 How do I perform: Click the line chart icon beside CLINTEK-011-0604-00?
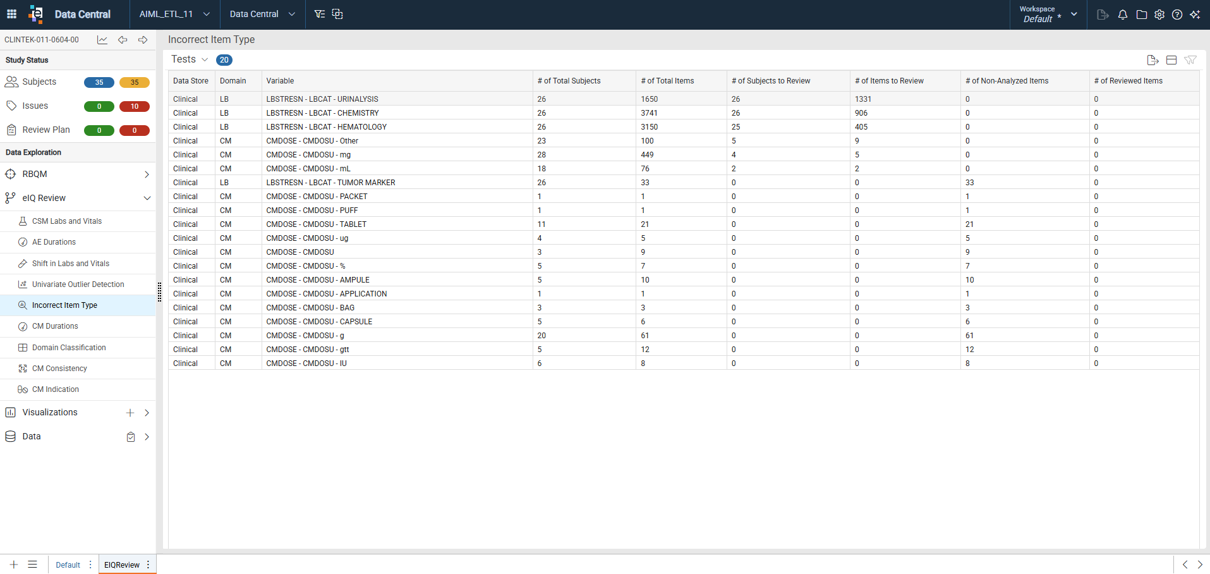102,40
